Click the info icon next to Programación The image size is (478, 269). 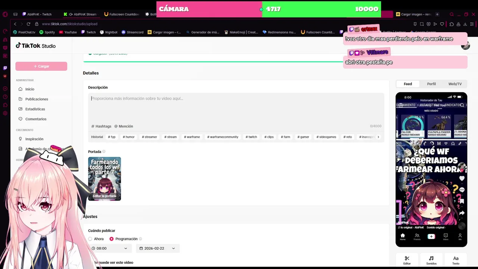140,239
